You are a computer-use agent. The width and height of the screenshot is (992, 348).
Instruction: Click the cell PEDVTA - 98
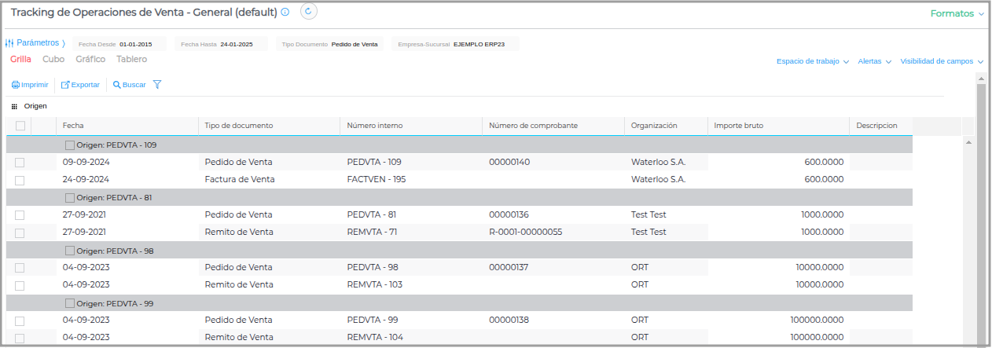pos(373,268)
